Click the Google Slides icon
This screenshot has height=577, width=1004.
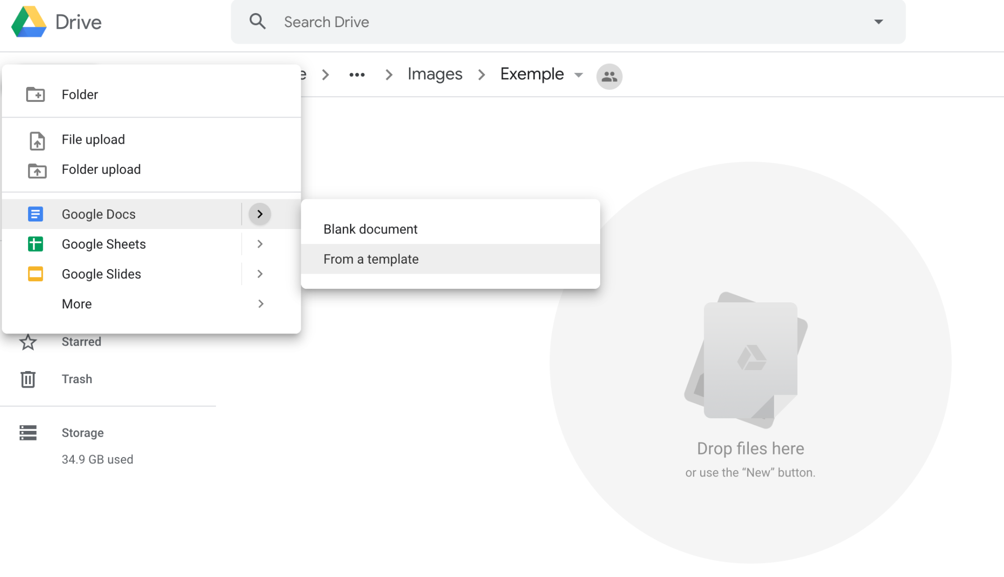(36, 274)
